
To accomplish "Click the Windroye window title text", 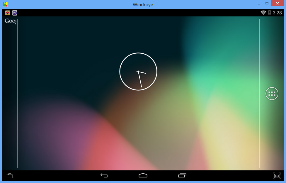I will click(143, 5).
